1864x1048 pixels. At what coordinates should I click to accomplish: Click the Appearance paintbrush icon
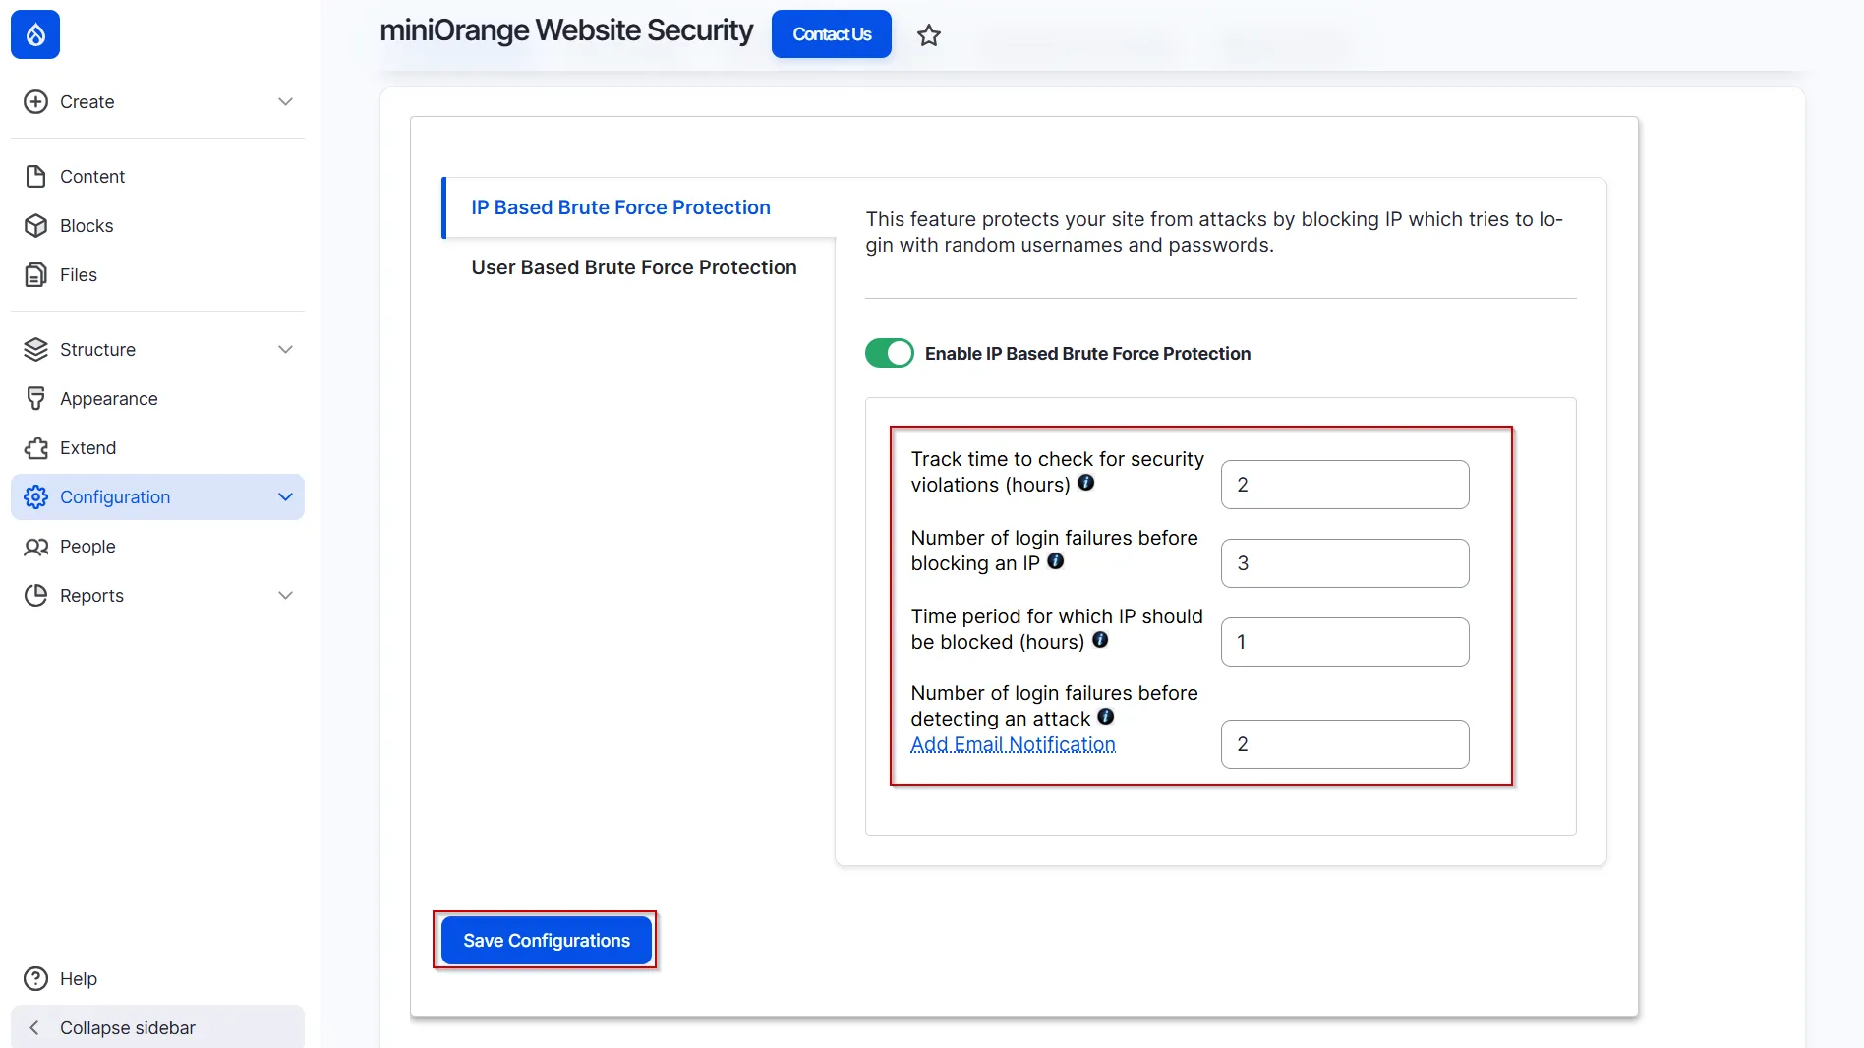point(35,399)
